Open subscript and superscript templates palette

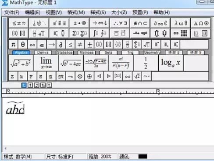click(59, 33)
